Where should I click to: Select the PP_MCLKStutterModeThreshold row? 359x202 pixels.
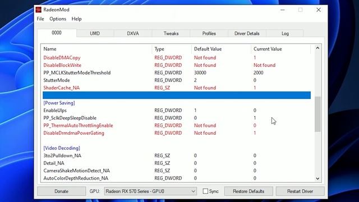coord(177,73)
